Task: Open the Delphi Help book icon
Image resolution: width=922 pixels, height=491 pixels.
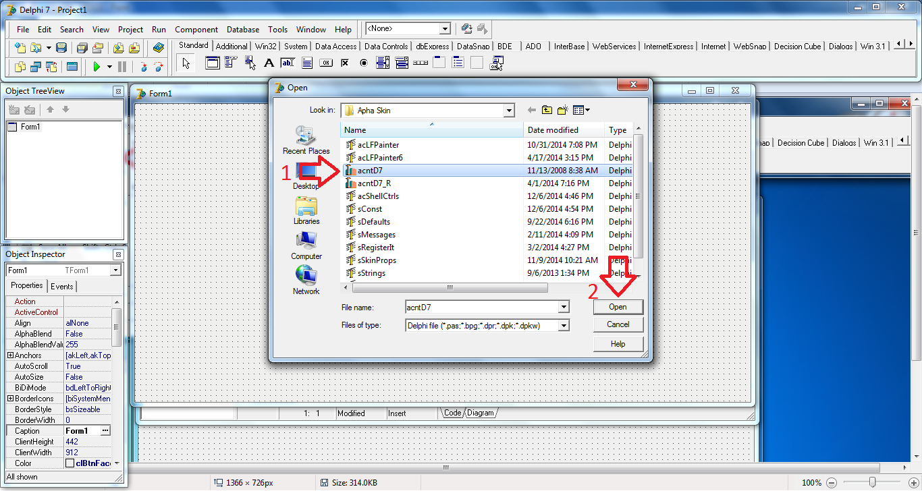Action: click(158, 48)
